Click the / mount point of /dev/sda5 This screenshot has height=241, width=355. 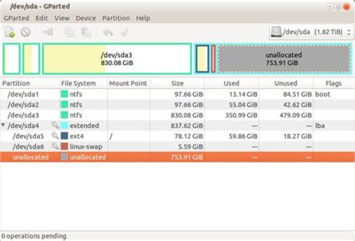click(111, 136)
